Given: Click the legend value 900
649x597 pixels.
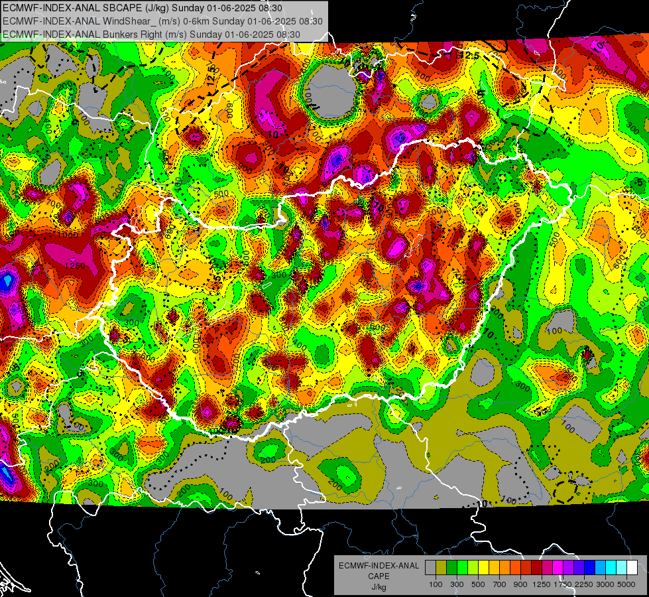Looking at the screenshot, I should [520, 584].
